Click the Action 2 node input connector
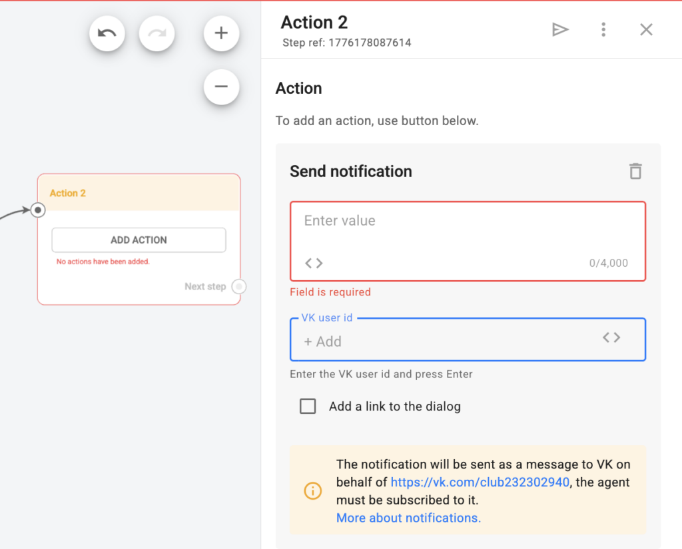The image size is (682, 549). 39,210
